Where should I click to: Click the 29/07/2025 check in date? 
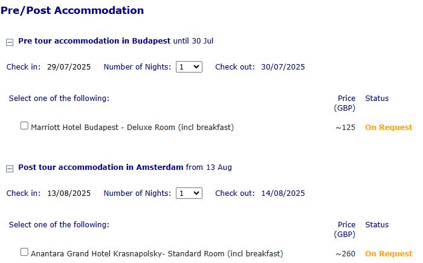pos(69,67)
